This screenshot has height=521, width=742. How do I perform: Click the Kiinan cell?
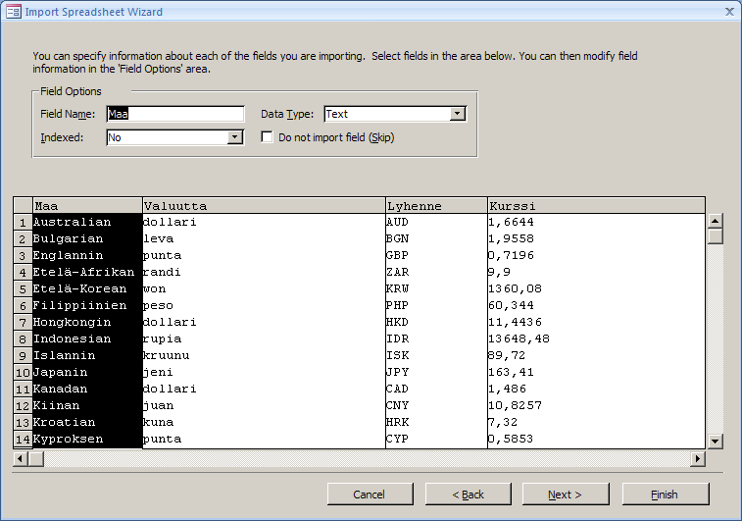coord(87,405)
